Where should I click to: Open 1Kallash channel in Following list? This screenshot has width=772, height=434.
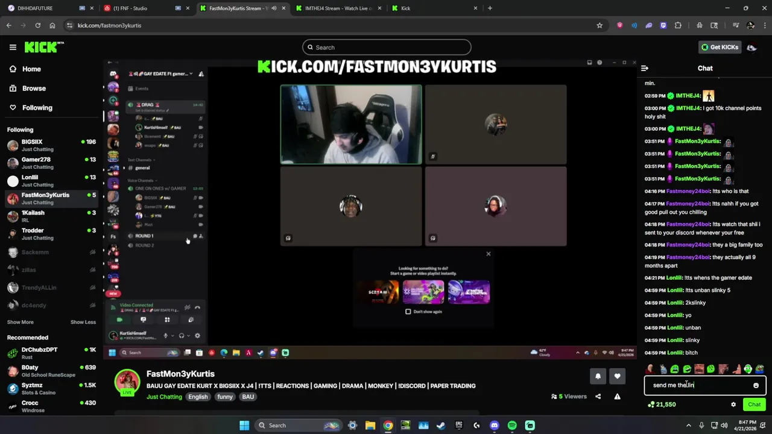51,216
